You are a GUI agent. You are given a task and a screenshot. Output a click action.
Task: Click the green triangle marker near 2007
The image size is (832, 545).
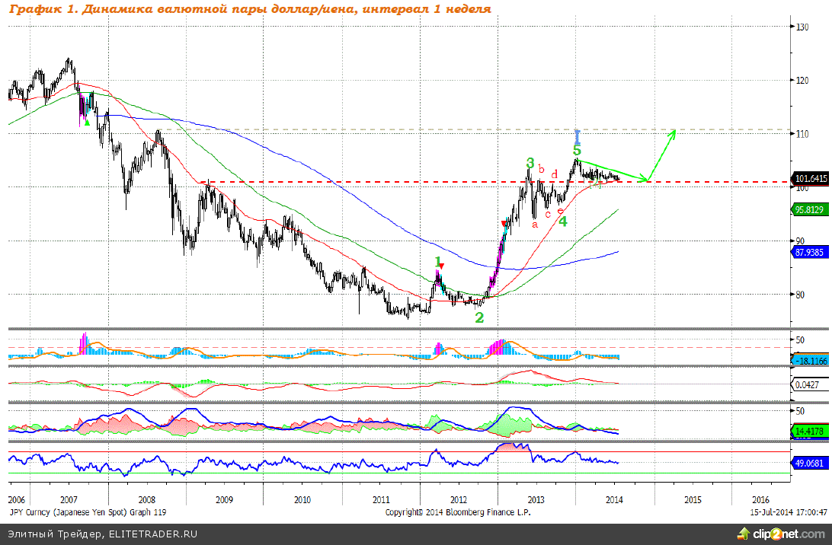(x=87, y=123)
